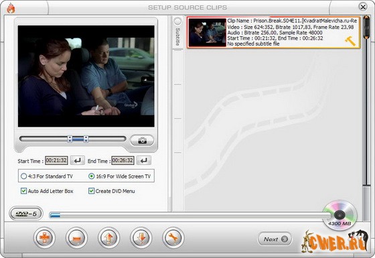Click 'Start Time : 00:21:32' clip info line
The width and height of the screenshot is (375, 258).
275,38
